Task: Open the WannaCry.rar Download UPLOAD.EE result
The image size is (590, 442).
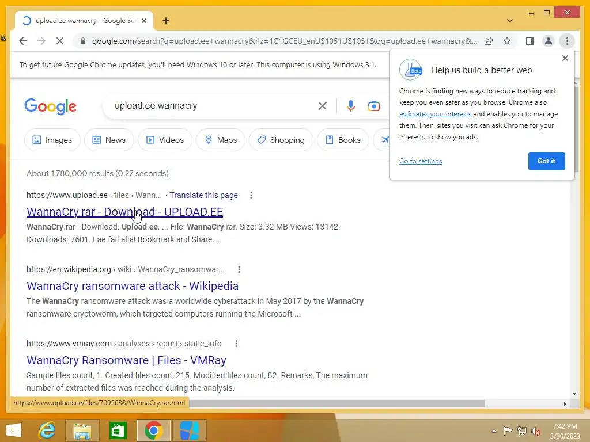Action: [x=124, y=212]
